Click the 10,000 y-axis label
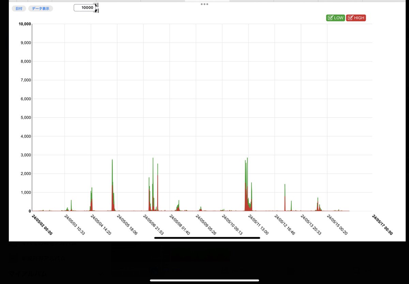The image size is (409, 284). click(25, 24)
